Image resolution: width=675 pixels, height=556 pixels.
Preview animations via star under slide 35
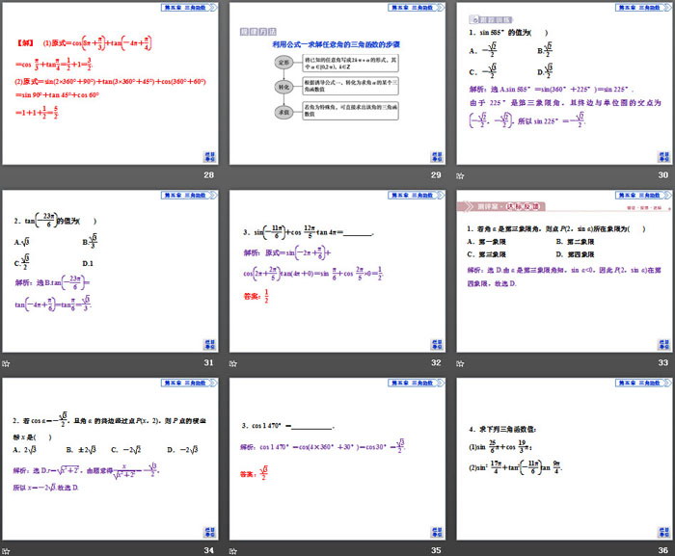pos(232,550)
